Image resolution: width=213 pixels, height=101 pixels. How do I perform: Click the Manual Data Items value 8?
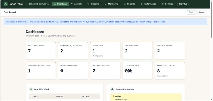(158, 71)
